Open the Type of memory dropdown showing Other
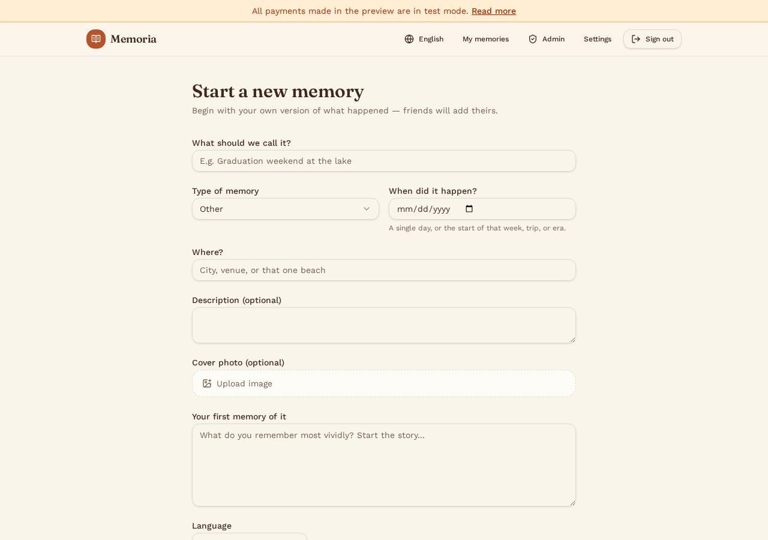768x540 pixels. (x=286, y=209)
